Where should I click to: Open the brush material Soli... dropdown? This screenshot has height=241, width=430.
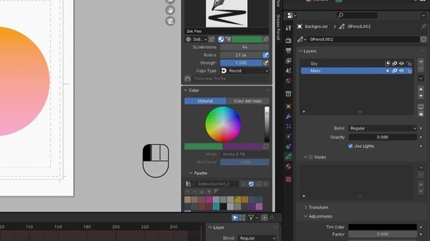pyautogui.click(x=196, y=39)
